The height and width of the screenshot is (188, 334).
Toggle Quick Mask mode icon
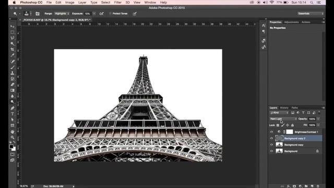pyautogui.click(x=13, y=155)
